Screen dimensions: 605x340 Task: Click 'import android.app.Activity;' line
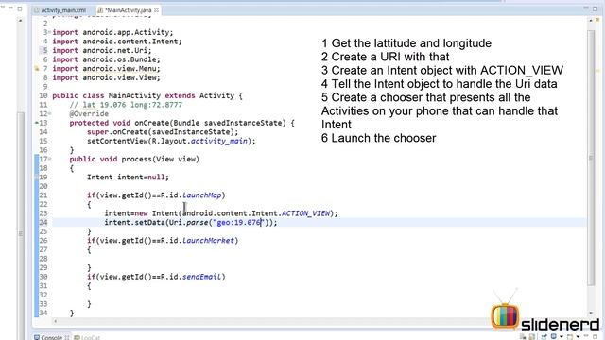(112, 32)
